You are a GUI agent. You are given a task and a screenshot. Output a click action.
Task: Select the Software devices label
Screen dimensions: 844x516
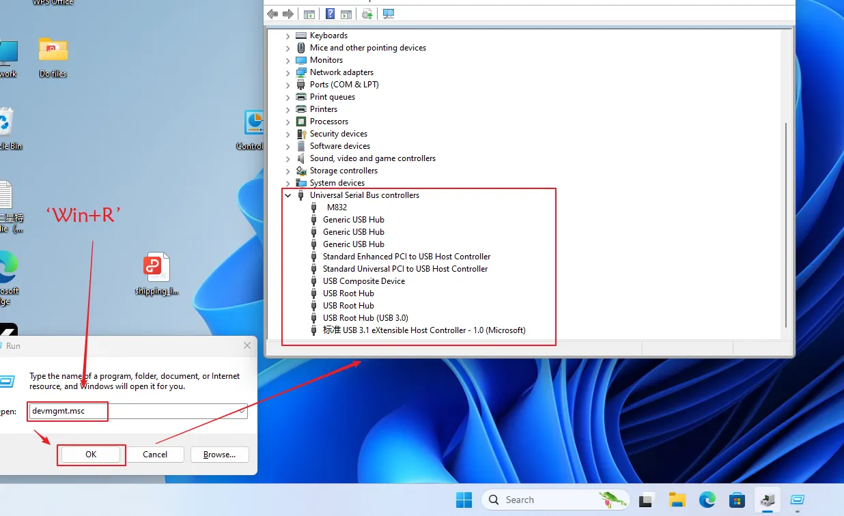tap(340, 146)
